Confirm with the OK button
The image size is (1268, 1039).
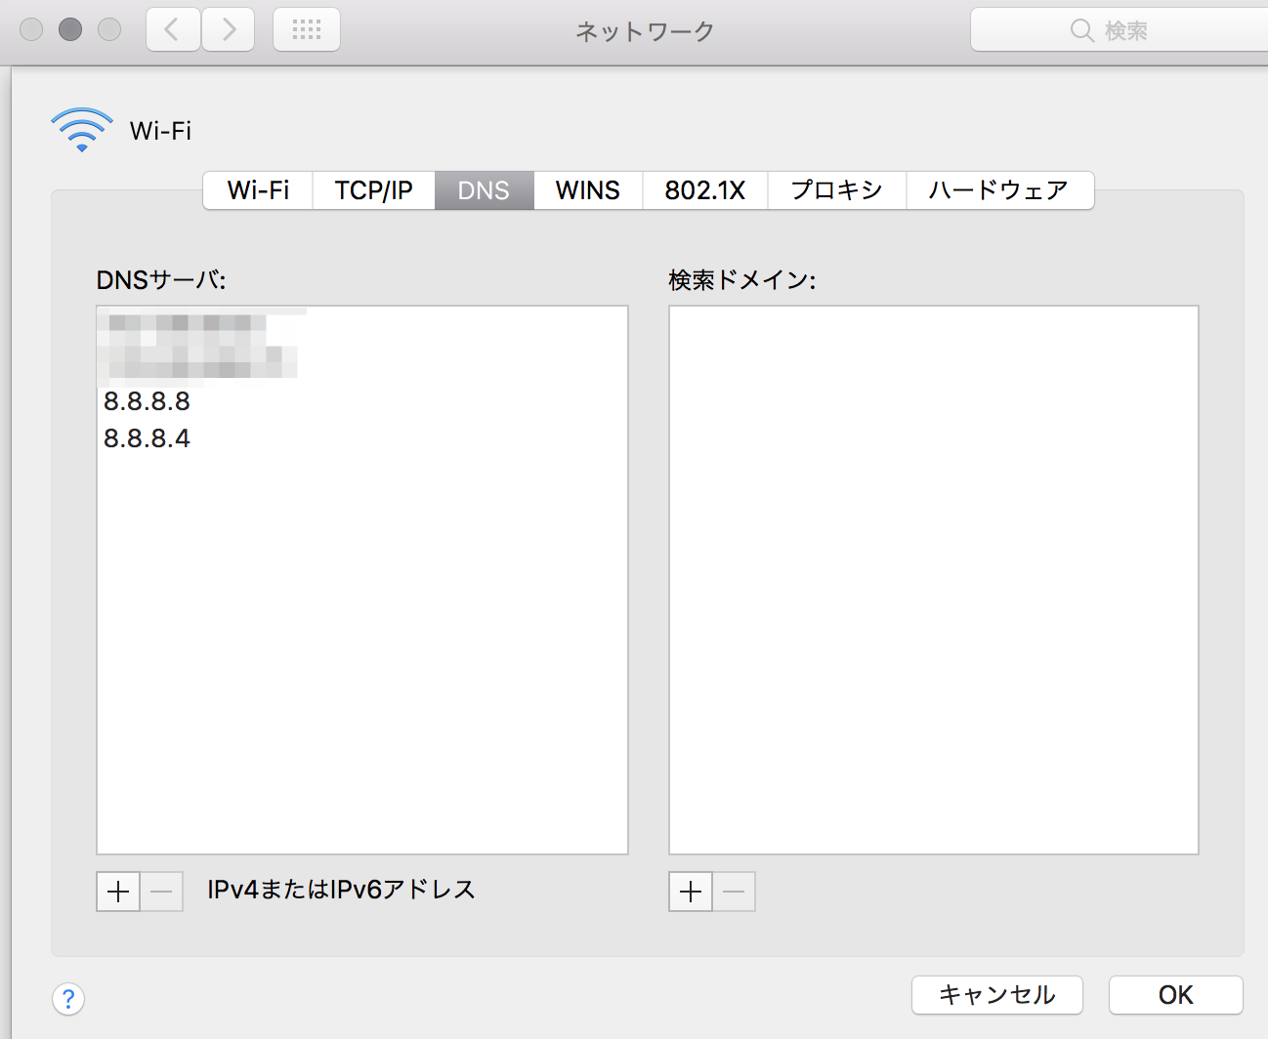(1176, 995)
